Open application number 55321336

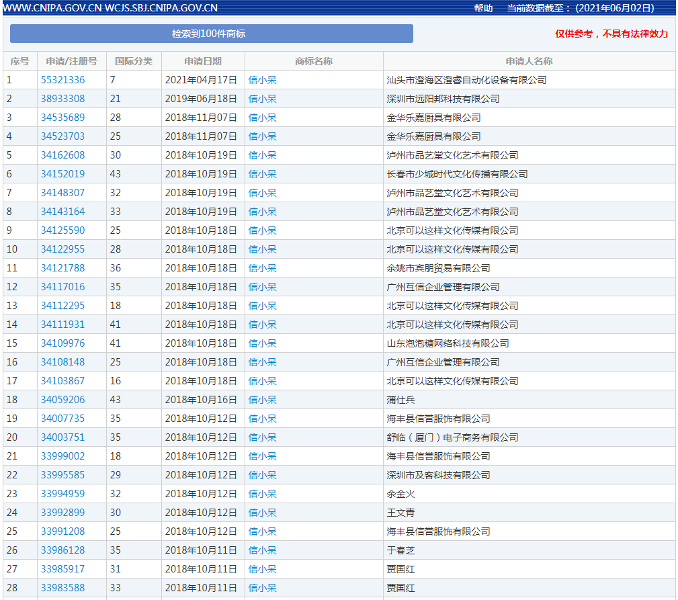(x=62, y=80)
